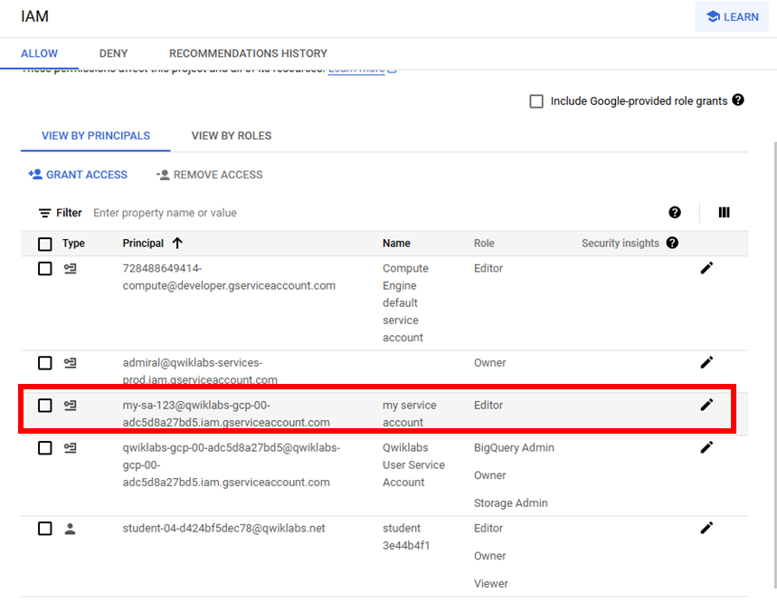Switch to the DENY tab
777x603 pixels.
(x=113, y=53)
